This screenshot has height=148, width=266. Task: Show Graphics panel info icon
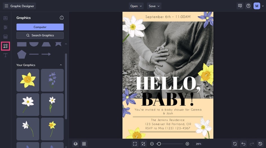pyautogui.click(x=62, y=18)
